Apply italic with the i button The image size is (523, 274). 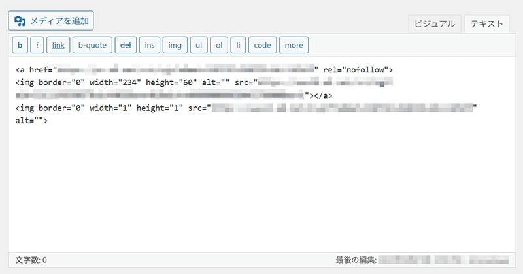pos(37,45)
